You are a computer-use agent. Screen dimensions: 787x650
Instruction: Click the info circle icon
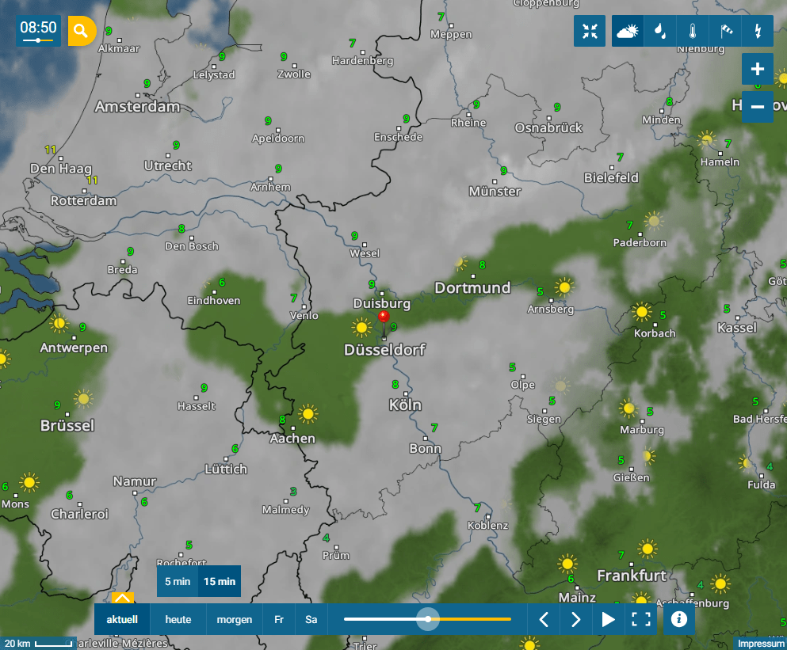coord(678,620)
